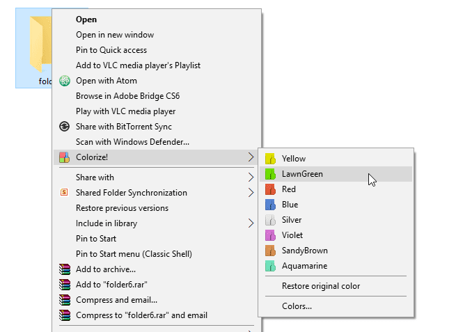The width and height of the screenshot is (456, 332).
Task: Choose Pin to Start menu (Classic Shell)
Action: [x=134, y=254]
